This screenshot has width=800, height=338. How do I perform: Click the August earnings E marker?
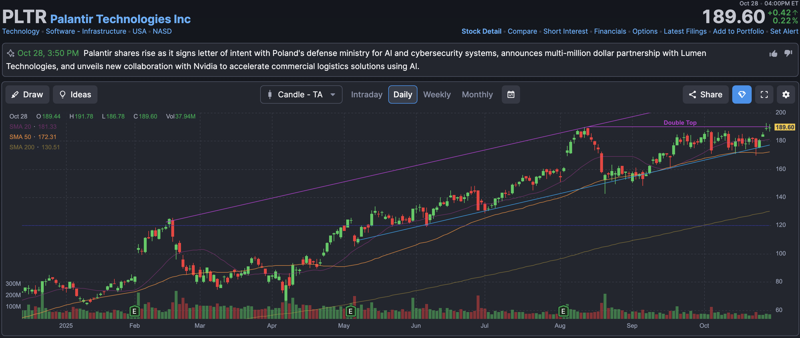(x=563, y=311)
